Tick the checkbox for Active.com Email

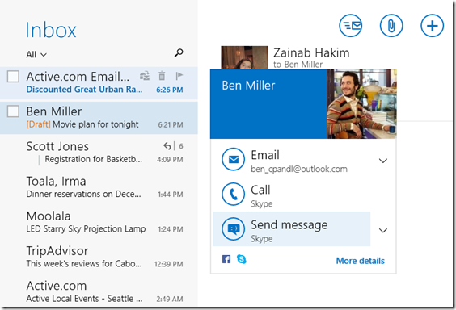13,77
